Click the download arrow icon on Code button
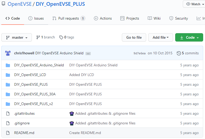 click(x=182, y=38)
